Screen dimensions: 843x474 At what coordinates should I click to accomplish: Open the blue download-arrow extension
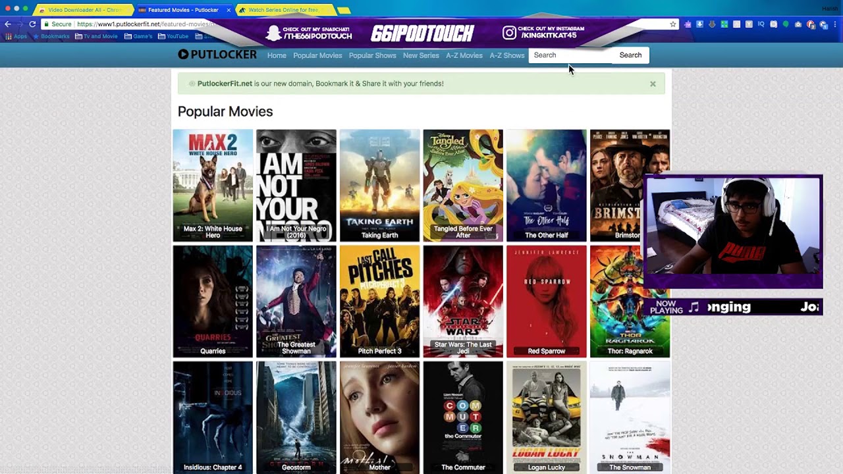[699, 24]
